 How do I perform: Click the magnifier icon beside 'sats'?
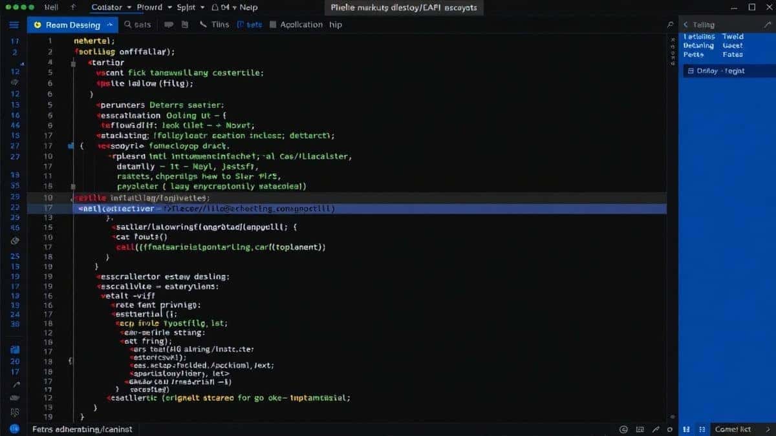coord(128,25)
